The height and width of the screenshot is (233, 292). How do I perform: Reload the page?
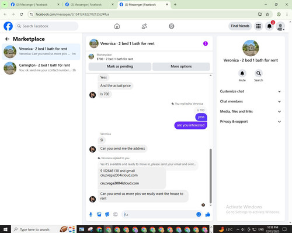pyautogui.click(x=22, y=14)
